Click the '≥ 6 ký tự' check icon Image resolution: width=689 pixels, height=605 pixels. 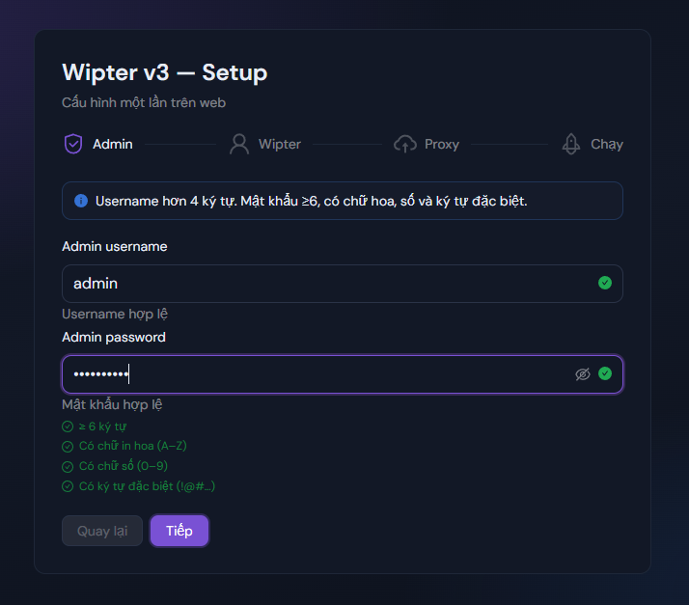click(x=68, y=426)
